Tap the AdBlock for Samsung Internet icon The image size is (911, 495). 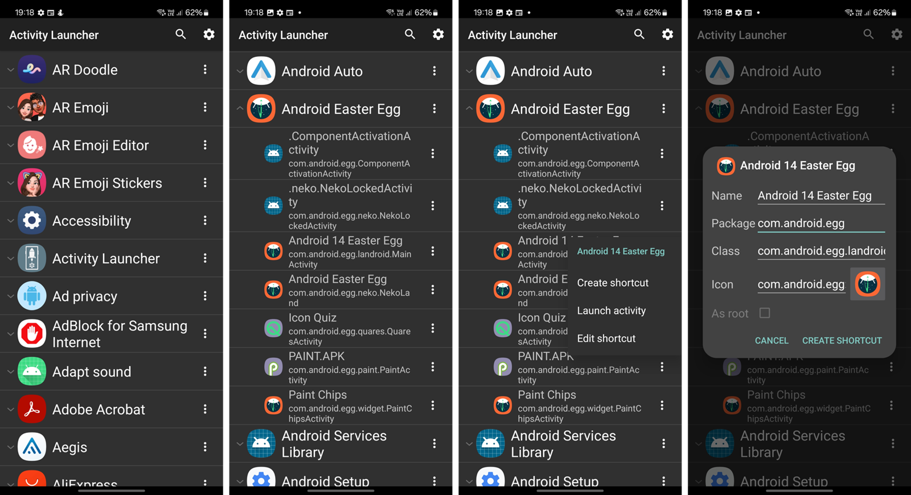[32, 333]
